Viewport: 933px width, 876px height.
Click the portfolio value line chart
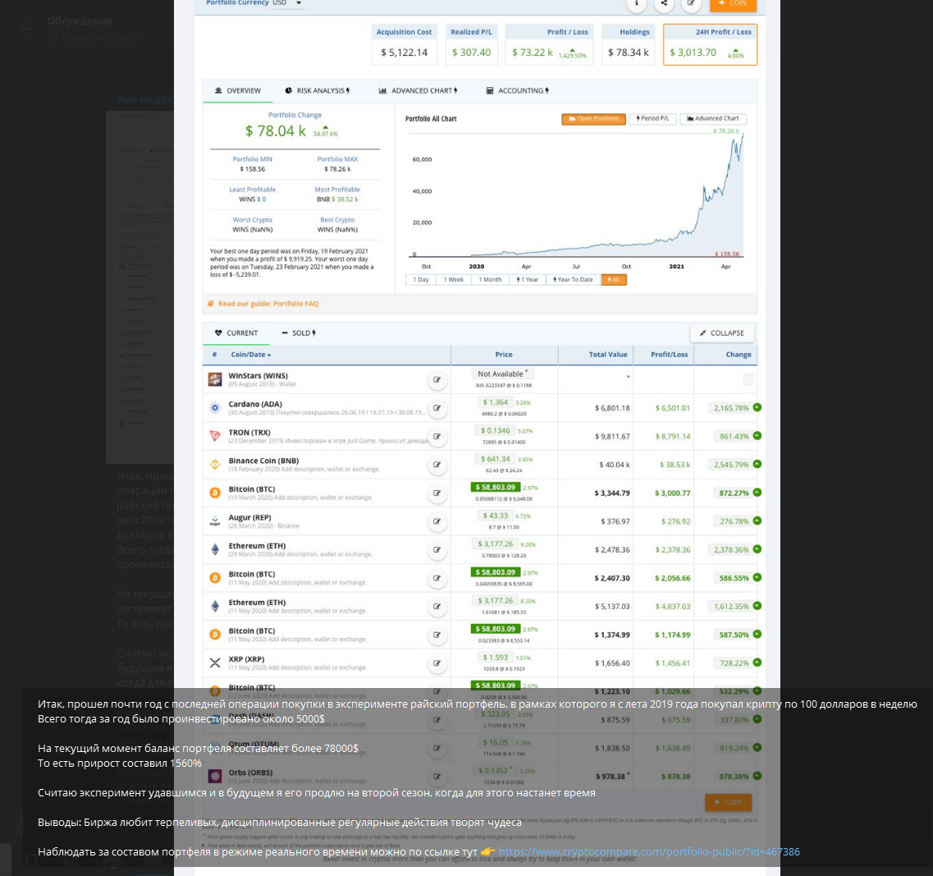tap(576, 196)
